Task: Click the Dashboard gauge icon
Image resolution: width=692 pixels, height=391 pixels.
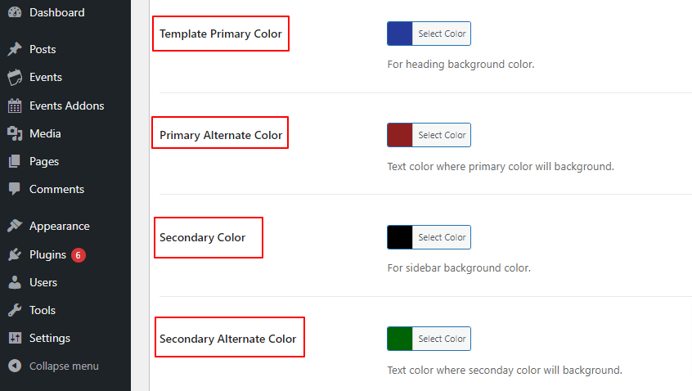Action: pyautogui.click(x=14, y=12)
